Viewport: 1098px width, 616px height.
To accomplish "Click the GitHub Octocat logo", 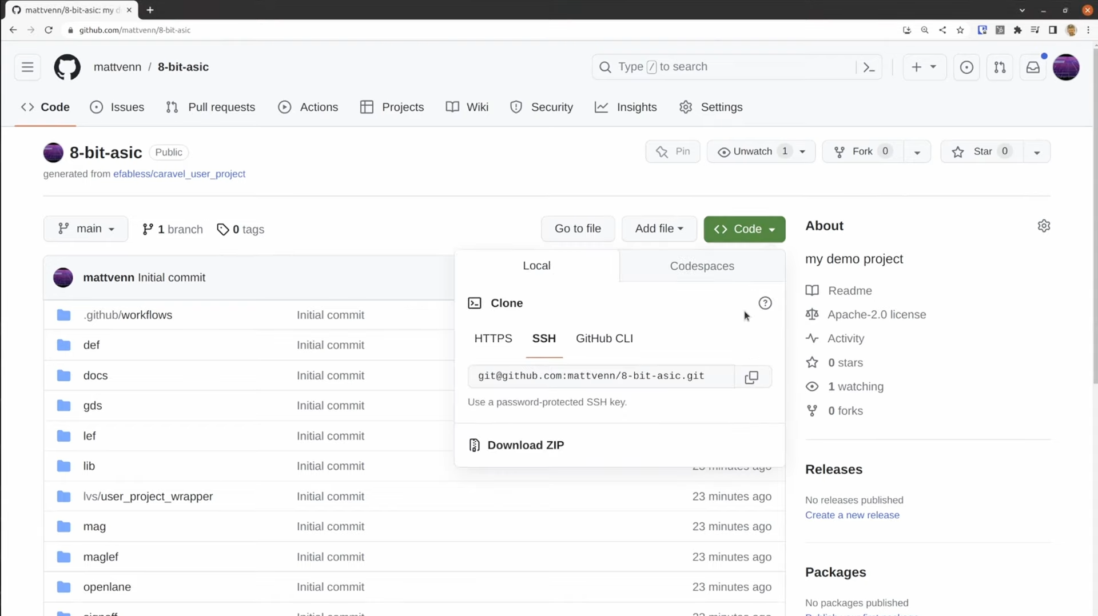I will coord(67,67).
